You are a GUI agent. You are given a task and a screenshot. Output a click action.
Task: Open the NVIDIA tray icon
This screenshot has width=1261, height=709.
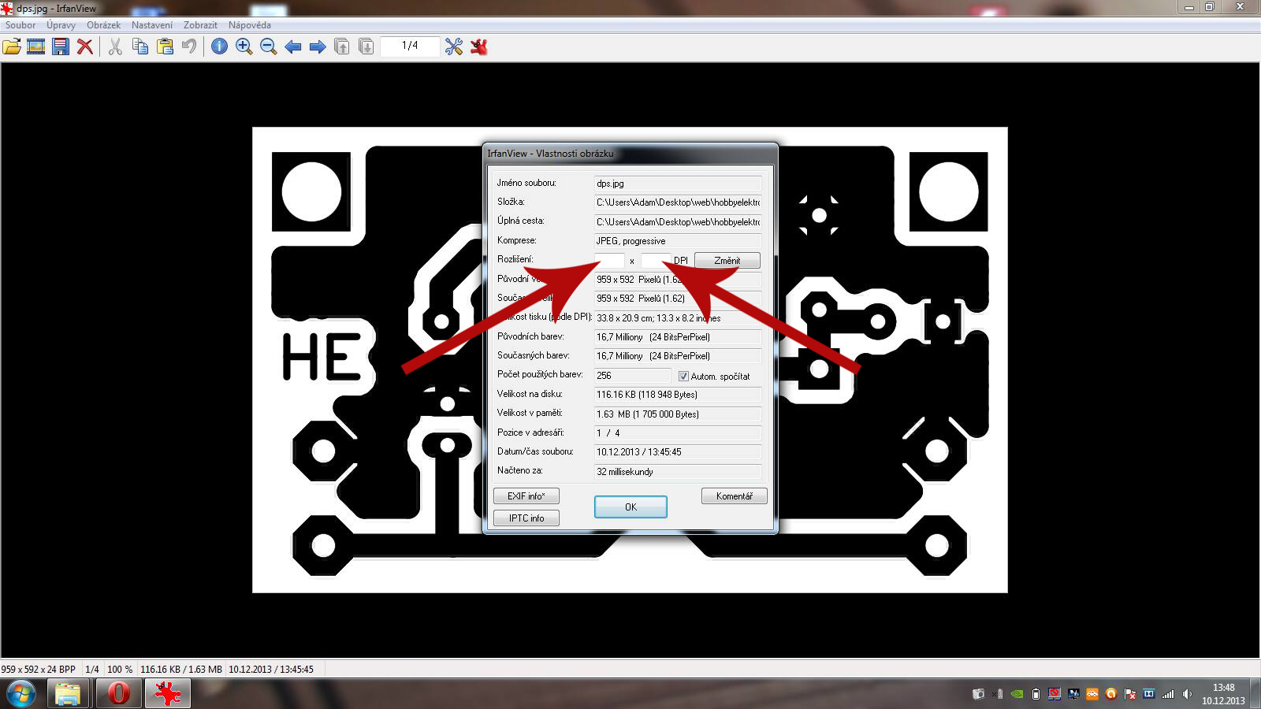pyautogui.click(x=1017, y=694)
